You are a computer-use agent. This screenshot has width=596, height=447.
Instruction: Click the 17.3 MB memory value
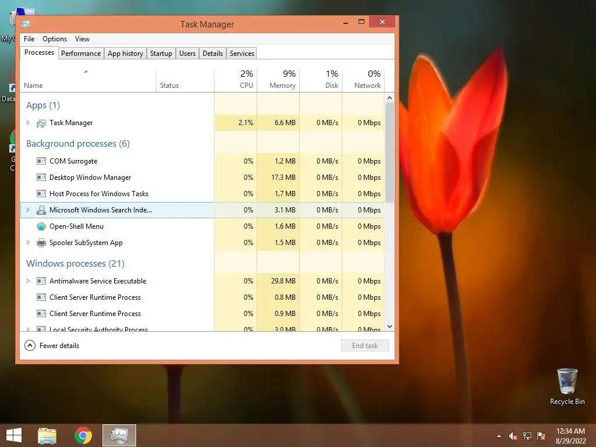[x=283, y=178]
